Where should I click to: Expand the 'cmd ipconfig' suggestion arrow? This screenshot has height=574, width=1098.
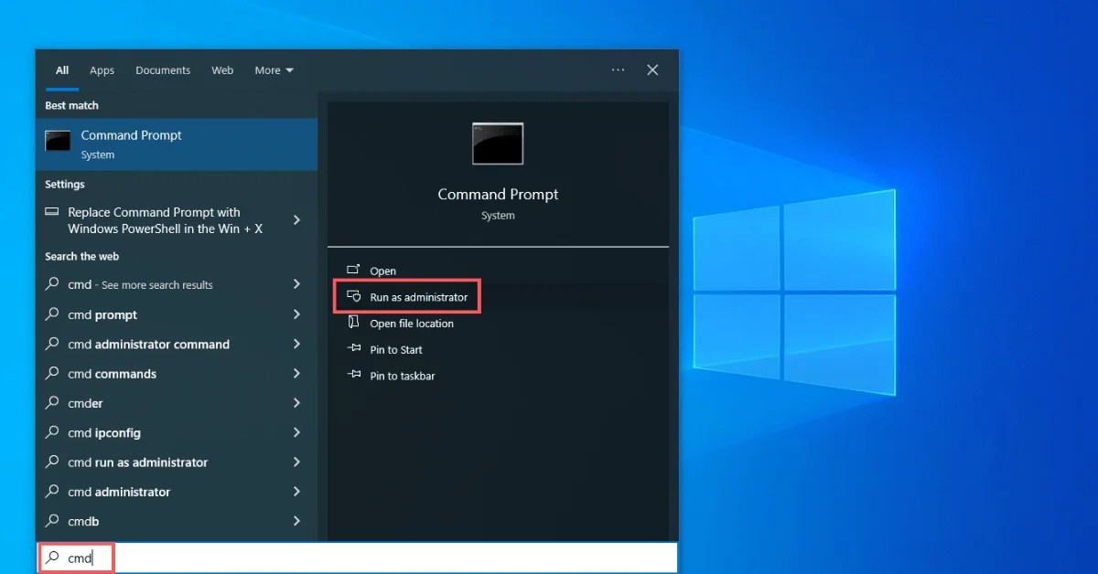296,432
